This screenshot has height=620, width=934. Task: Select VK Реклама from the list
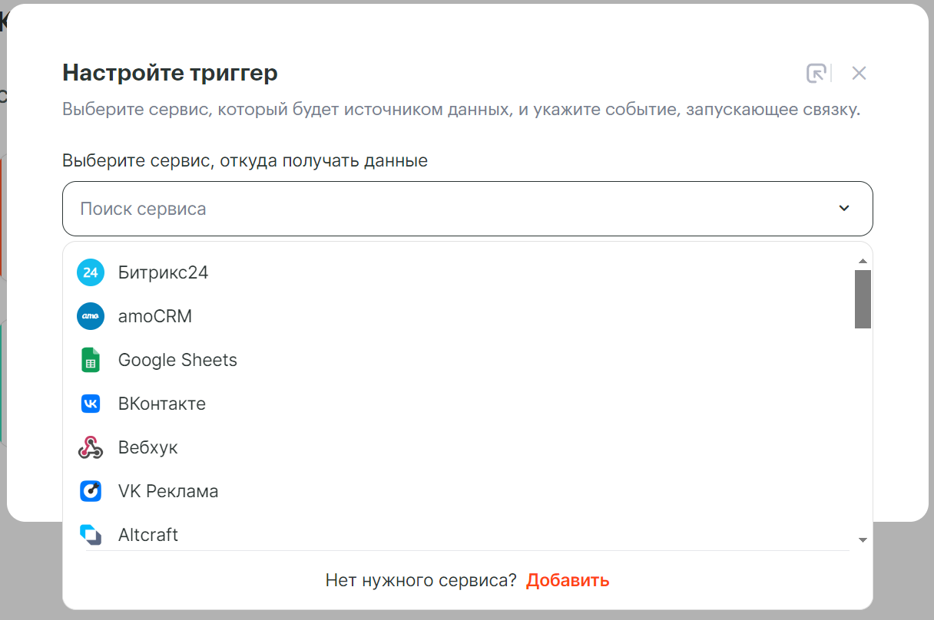(x=459, y=491)
